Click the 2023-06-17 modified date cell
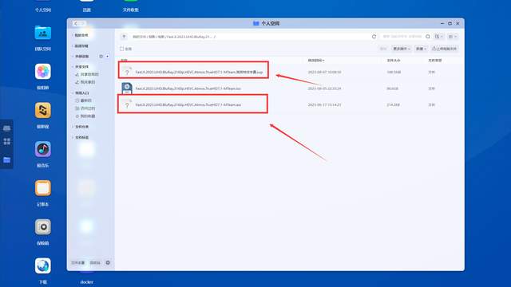The image size is (511, 287). (324, 104)
